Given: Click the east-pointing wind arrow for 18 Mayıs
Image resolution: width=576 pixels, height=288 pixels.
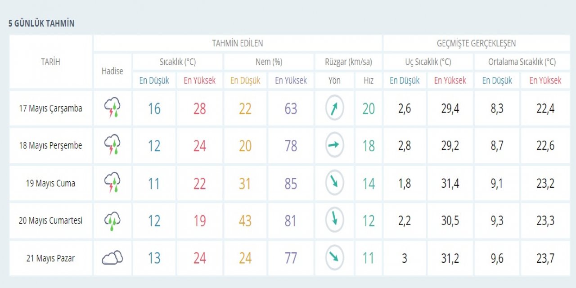Looking at the screenshot, I should coord(334,145).
